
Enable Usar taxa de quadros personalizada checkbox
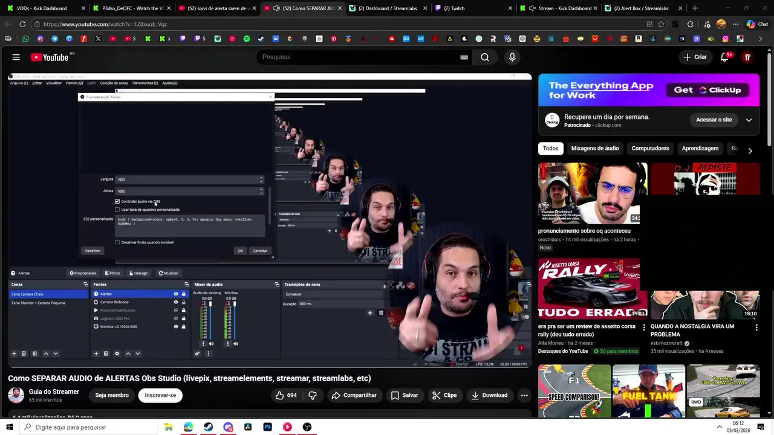click(117, 210)
